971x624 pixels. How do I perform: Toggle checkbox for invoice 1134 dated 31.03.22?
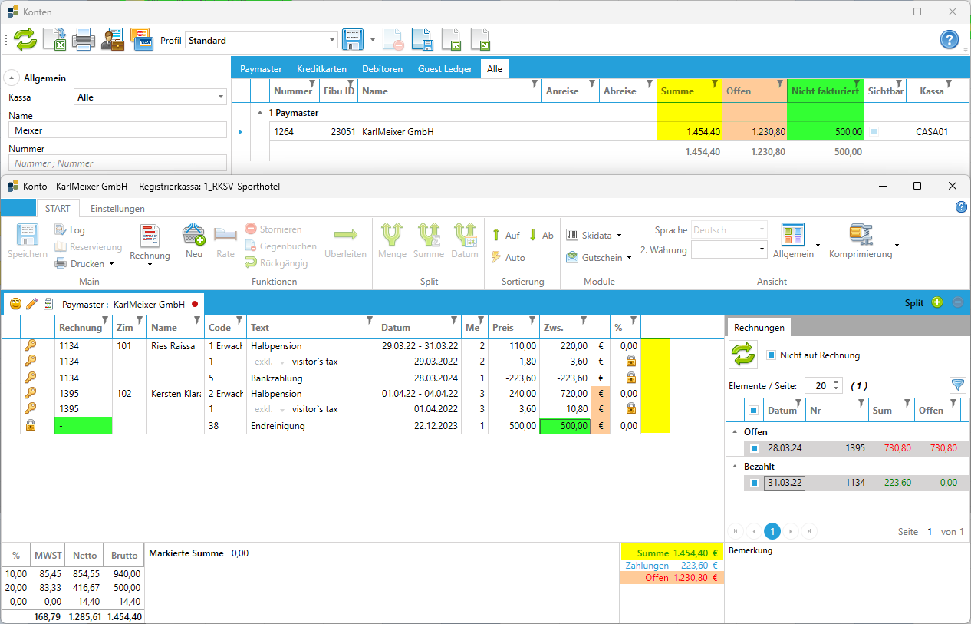coord(754,483)
